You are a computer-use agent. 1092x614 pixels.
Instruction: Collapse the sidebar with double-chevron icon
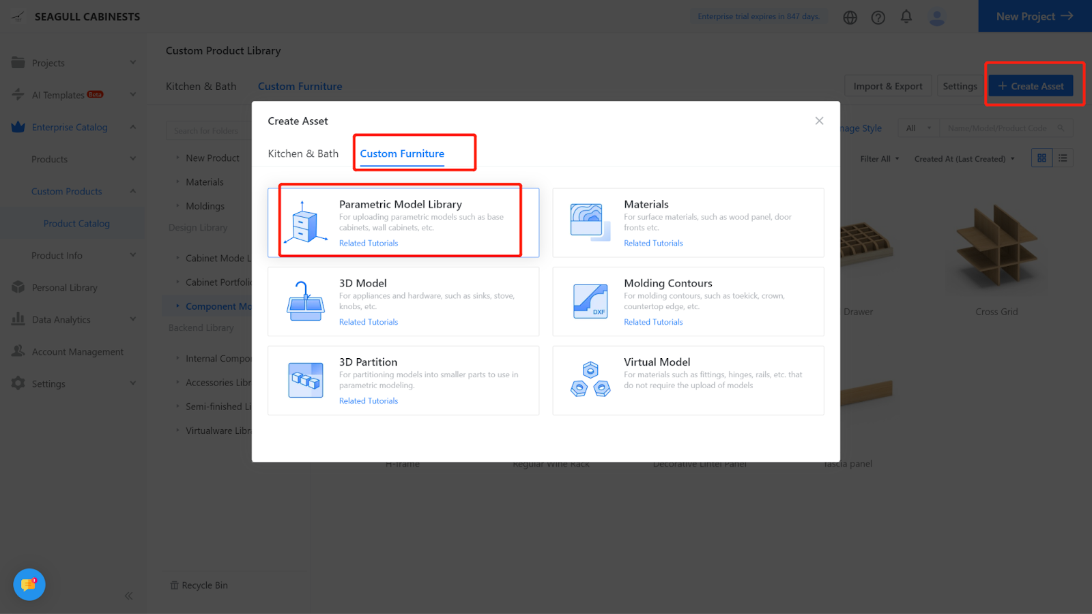[x=128, y=596]
